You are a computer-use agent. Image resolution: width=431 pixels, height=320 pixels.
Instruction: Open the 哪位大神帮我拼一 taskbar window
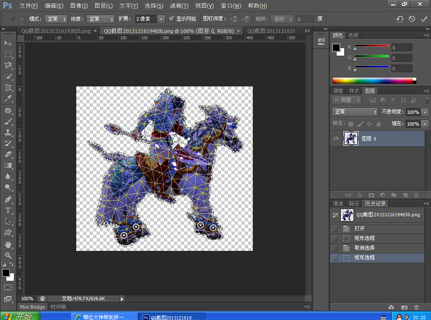click(104, 317)
